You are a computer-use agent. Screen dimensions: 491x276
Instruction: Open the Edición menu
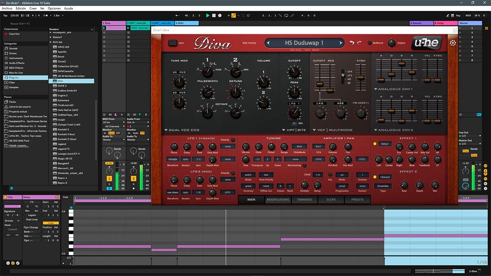20,8
